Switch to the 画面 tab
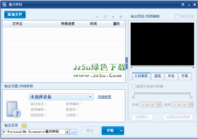Screen dimensions: 198x139 coord(158,76)
